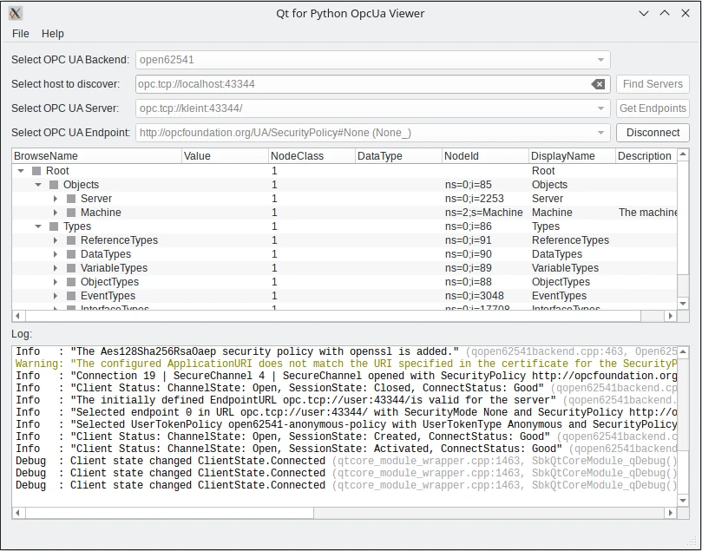Click the Root node square icon
This screenshot has width=702, height=551.
coord(36,171)
